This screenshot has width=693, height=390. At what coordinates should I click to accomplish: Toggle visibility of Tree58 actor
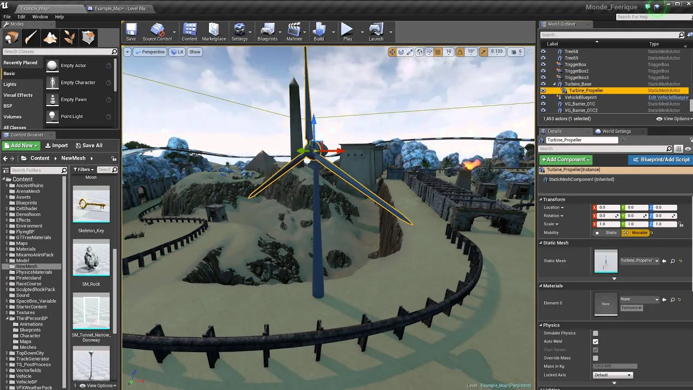click(x=543, y=51)
